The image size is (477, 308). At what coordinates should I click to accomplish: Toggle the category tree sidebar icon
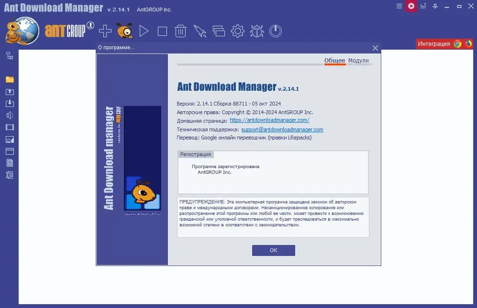tap(10, 56)
